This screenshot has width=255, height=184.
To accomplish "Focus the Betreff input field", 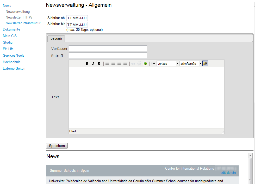I will [x=108, y=56].
